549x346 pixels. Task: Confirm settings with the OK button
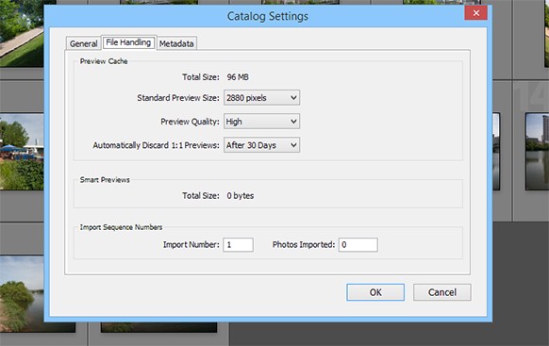pyautogui.click(x=375, y=292)
